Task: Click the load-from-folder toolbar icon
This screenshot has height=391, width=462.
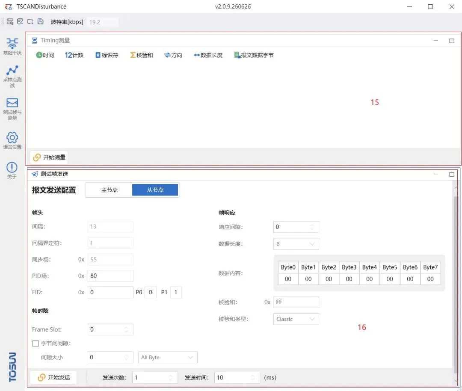Action: (30, 21)
